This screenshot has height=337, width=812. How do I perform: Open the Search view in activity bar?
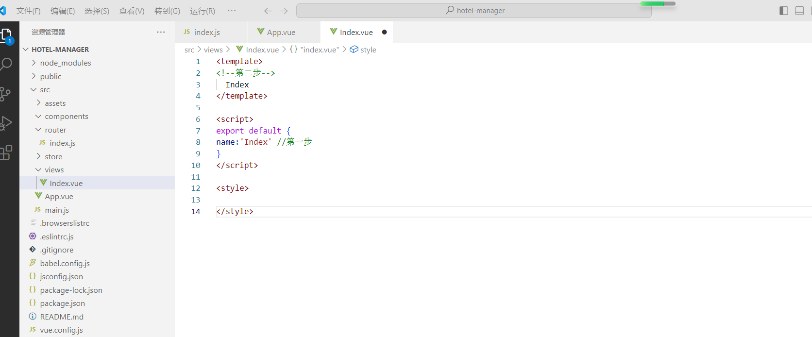(x=6, y=64)
